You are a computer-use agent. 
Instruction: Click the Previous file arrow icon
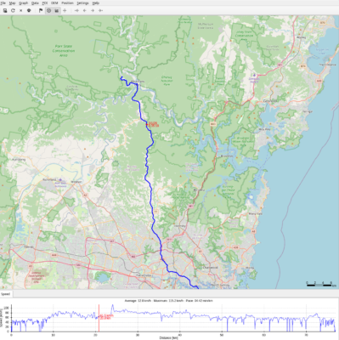click(84, 10)
